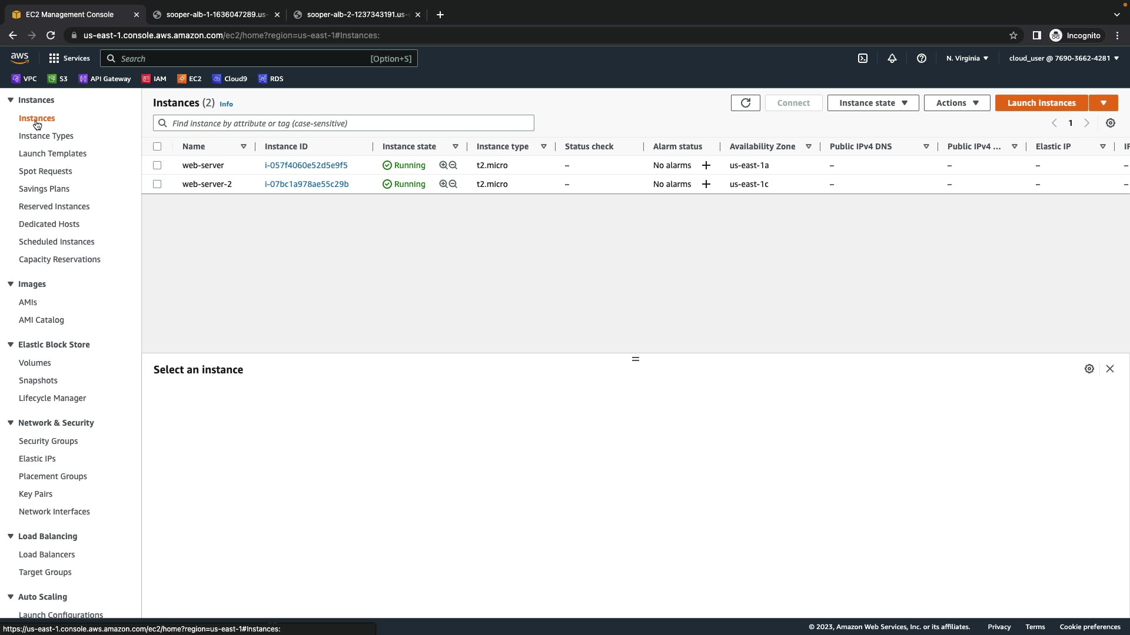Add alarm for web-server plus icon
This screenshot has width=1130, height=635.
point(706,166)
